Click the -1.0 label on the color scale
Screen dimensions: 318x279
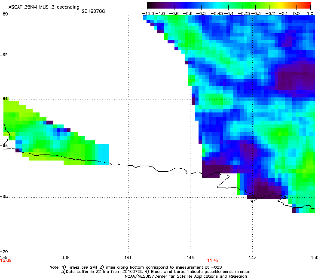click(160, 14)
